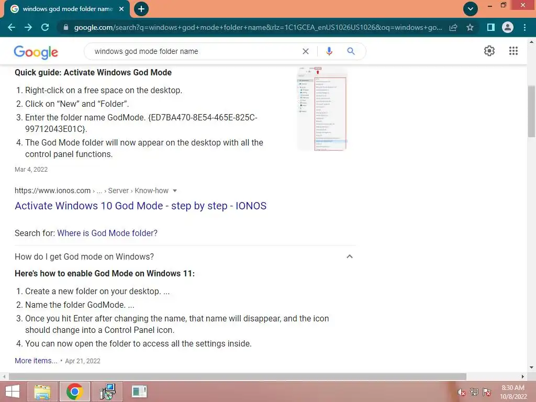Go forward to the next page
The height and width of the screenshot is (402, 536).
pyautogui.click(x=28, y=27)
